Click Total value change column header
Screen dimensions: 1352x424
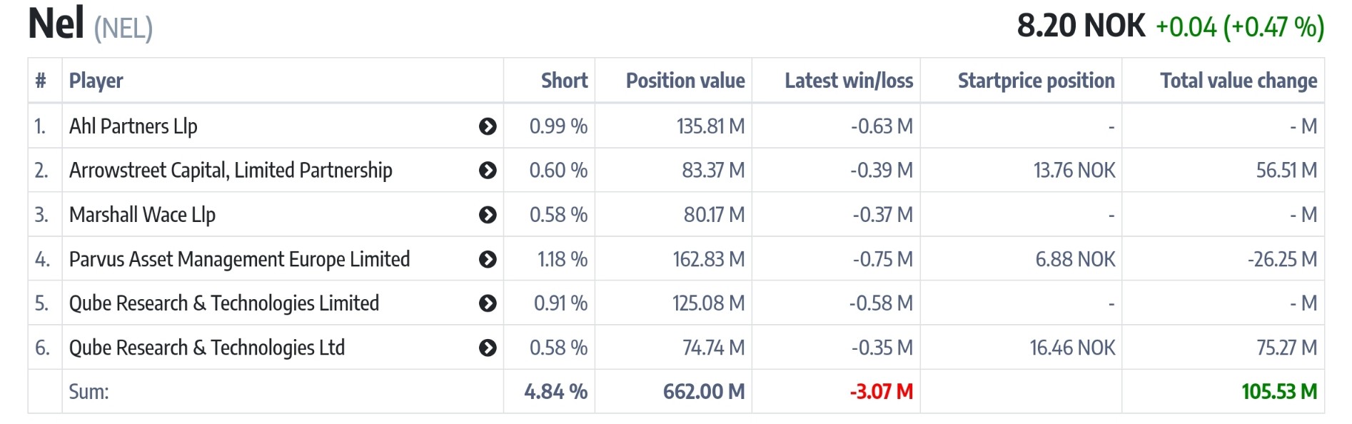point(1238,81)
